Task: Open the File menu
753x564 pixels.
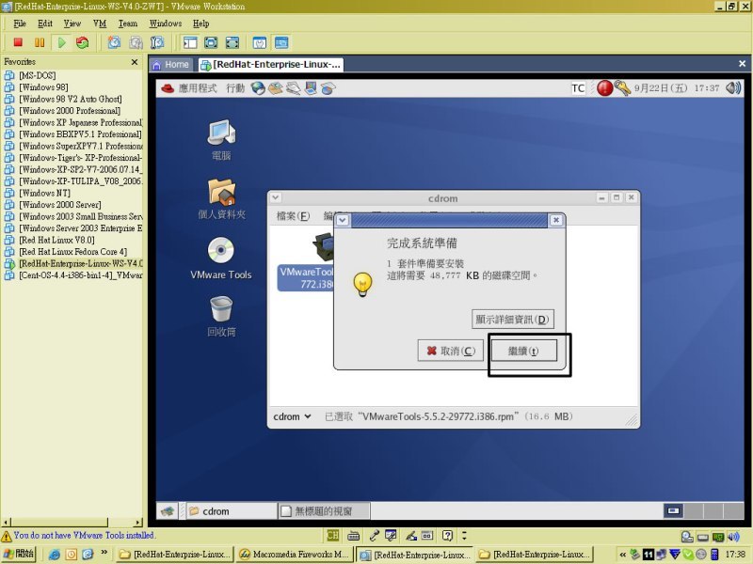Action: (x=20, y=23)
